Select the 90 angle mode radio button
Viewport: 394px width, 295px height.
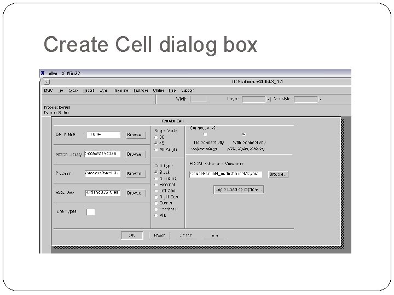(156, 137)
